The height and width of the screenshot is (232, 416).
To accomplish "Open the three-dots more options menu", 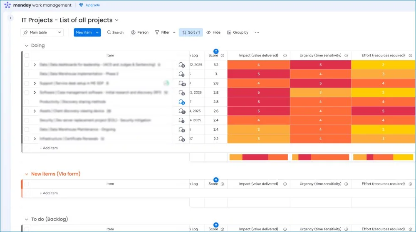I will tap(257, 32).
